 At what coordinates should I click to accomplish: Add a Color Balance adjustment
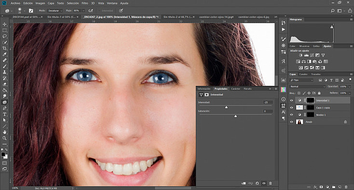click(304, 61)
